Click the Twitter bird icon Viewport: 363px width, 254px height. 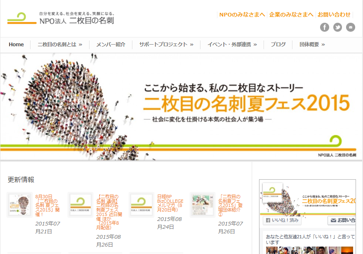pyautogui.click(x=337, y=27)
